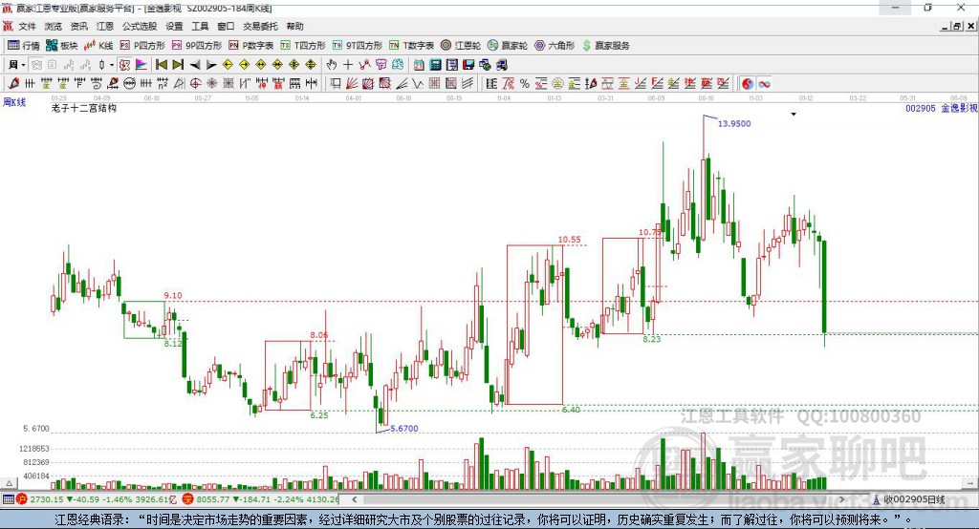Open the 交易委托 menu
Image resolution: width=979 pixels, height=529 pixels.
(x=260, y=26)
